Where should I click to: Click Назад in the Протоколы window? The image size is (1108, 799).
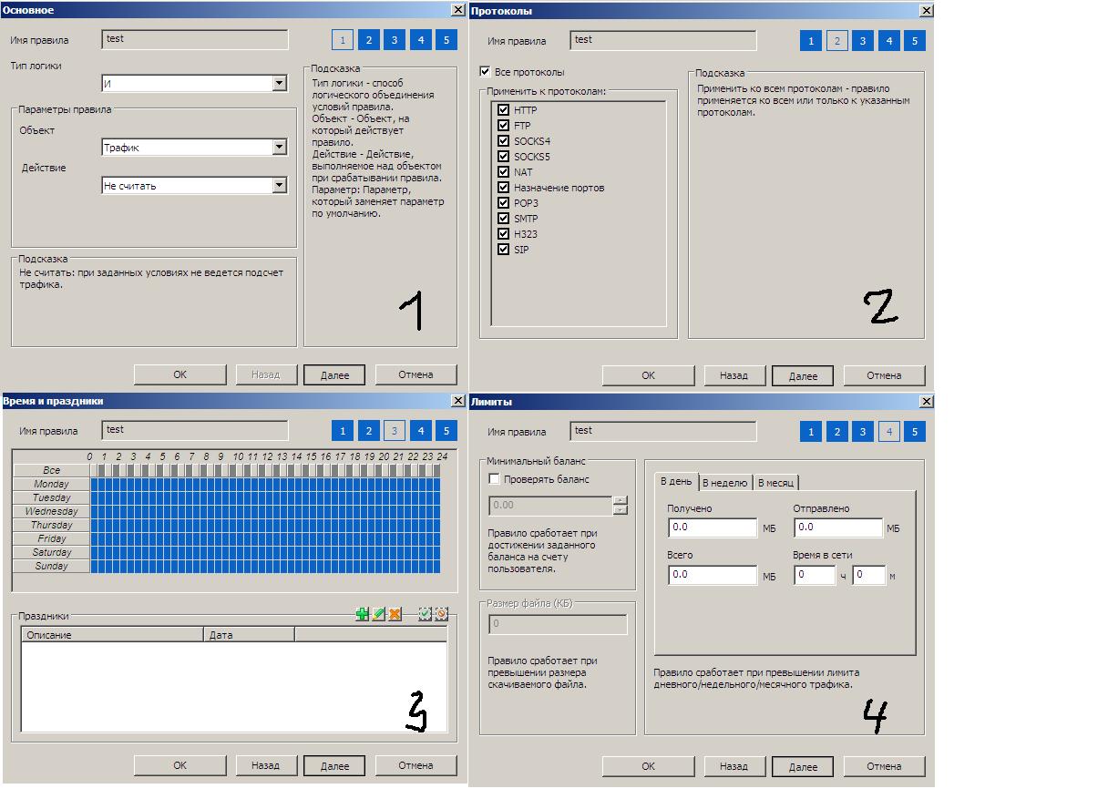click(x=733, y=375)
